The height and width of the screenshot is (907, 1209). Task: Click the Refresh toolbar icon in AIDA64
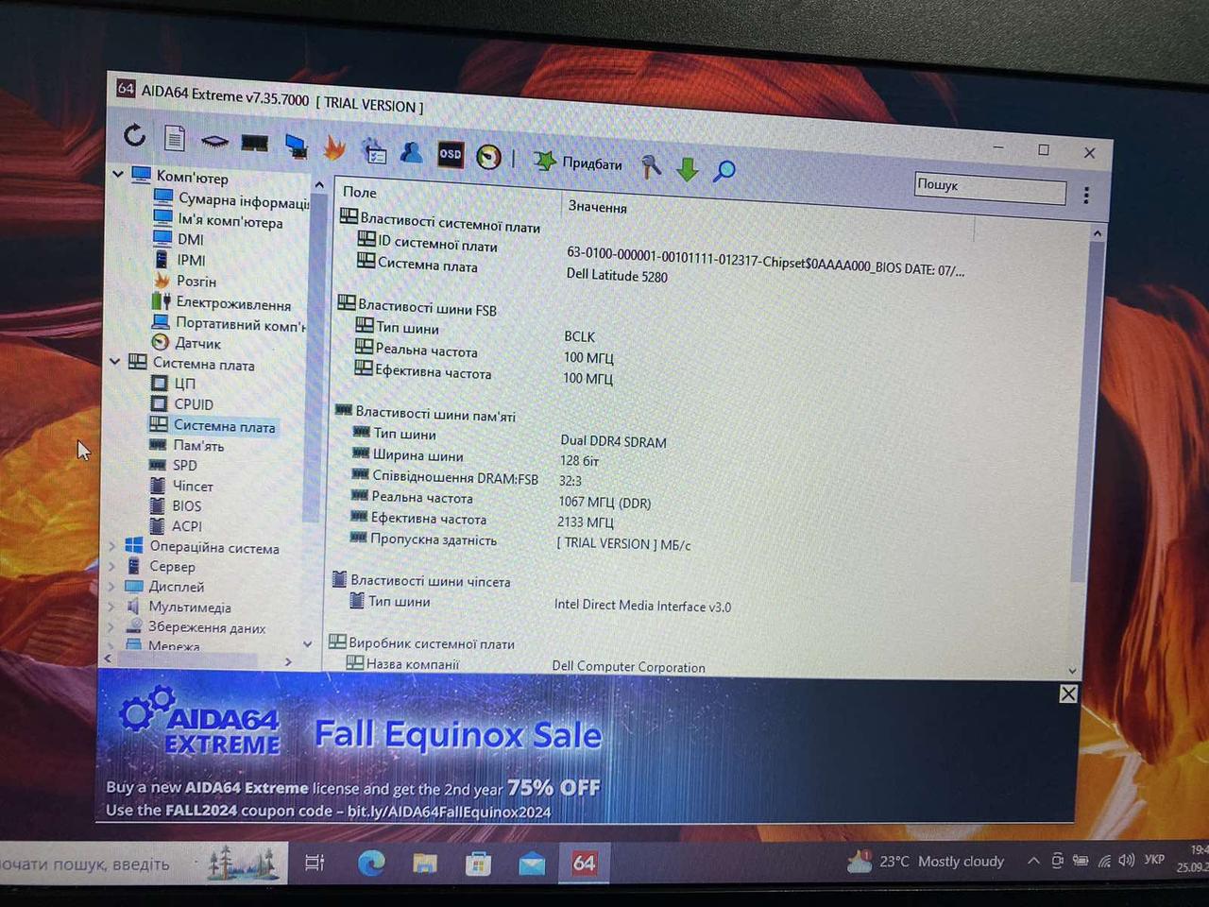135,136
